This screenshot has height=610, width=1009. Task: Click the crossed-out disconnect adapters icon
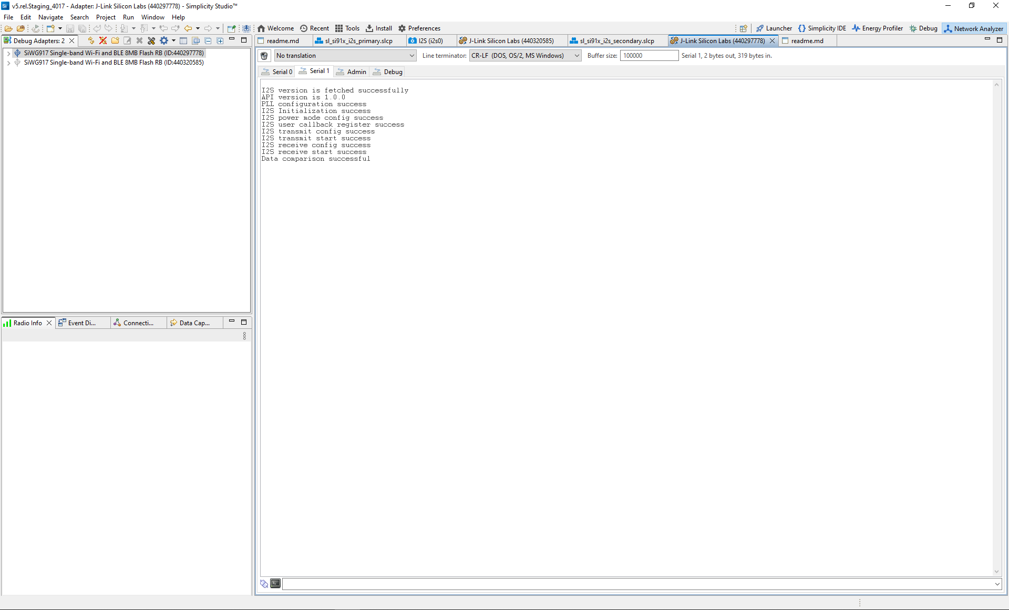tap(103, 40)
